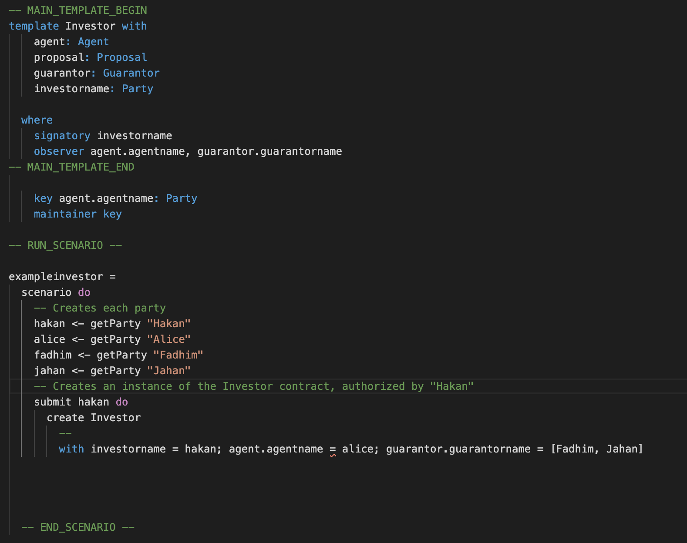Click the "Alice" string in getParty
The width and height of the screenshot is (687, 543).
pos(168,339)
